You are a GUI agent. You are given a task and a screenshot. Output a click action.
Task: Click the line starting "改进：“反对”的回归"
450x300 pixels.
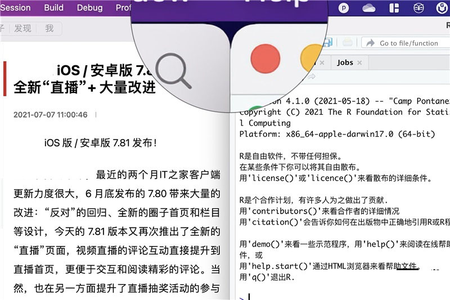117,212
